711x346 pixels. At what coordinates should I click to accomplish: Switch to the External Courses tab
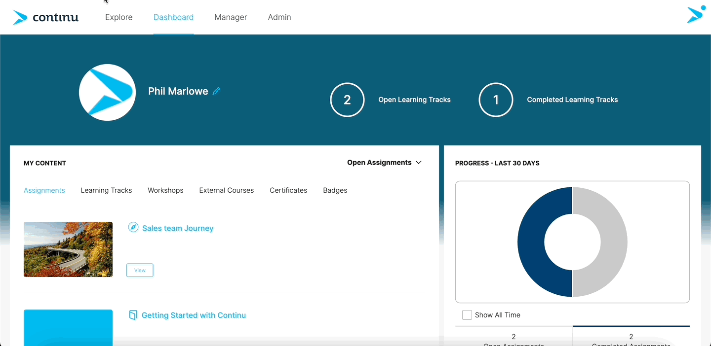(x=227, y=190)
